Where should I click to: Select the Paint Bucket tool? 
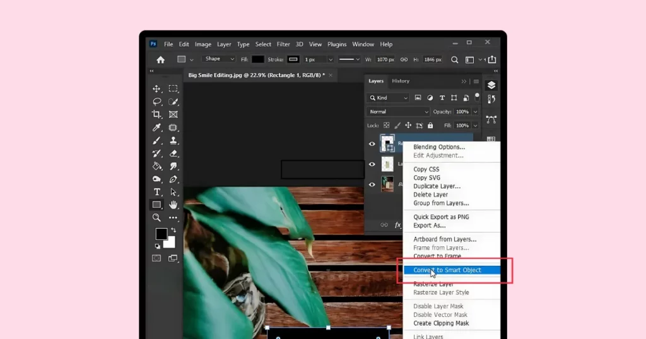pyautogui.click(x=156, y=166)
